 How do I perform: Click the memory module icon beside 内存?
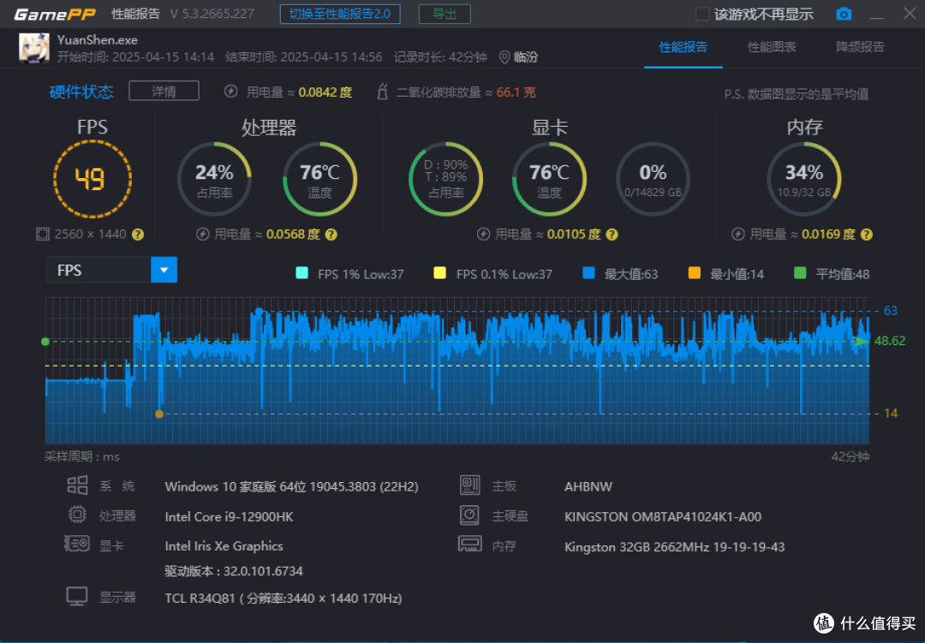coord(470,544)
